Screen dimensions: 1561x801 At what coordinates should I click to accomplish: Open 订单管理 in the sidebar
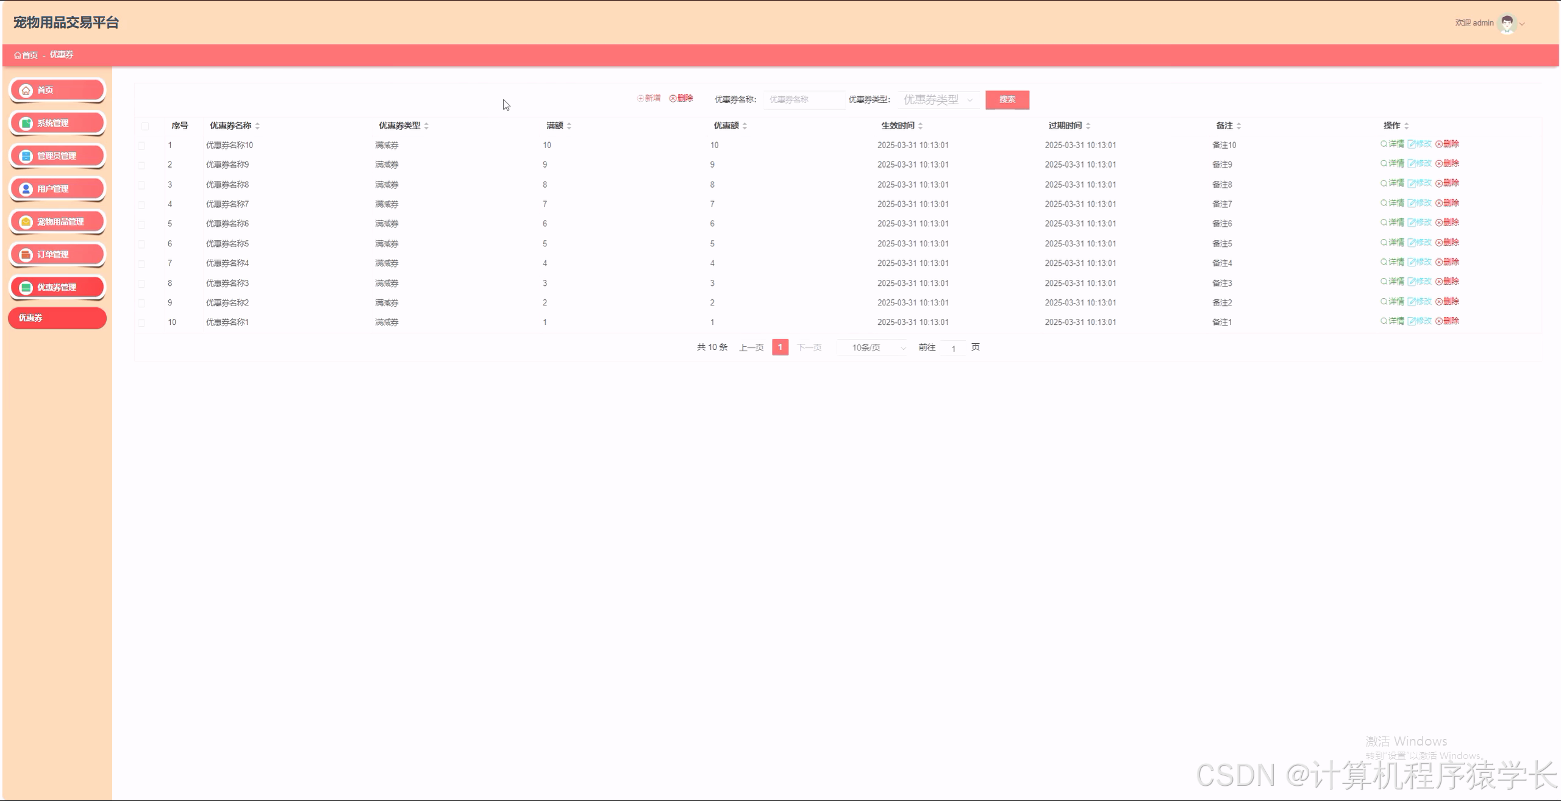57,255
